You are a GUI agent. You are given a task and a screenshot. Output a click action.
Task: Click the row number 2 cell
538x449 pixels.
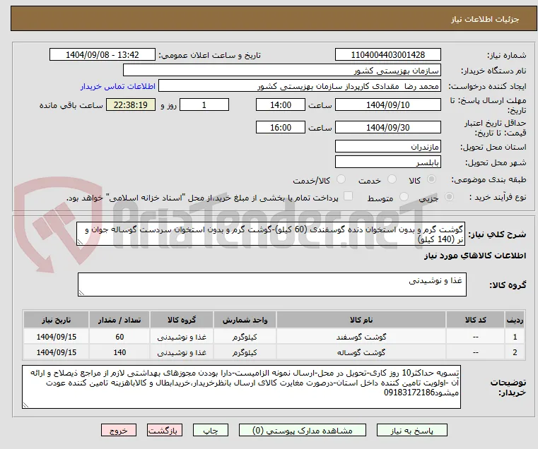(x=515, y=352)
